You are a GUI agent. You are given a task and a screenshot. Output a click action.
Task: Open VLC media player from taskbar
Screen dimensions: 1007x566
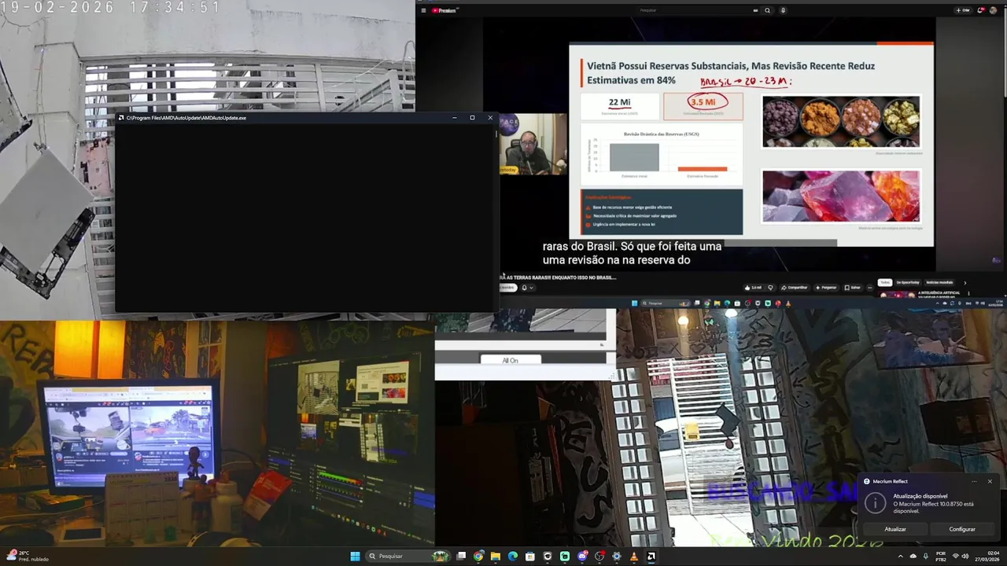click(x=633, y=557)
